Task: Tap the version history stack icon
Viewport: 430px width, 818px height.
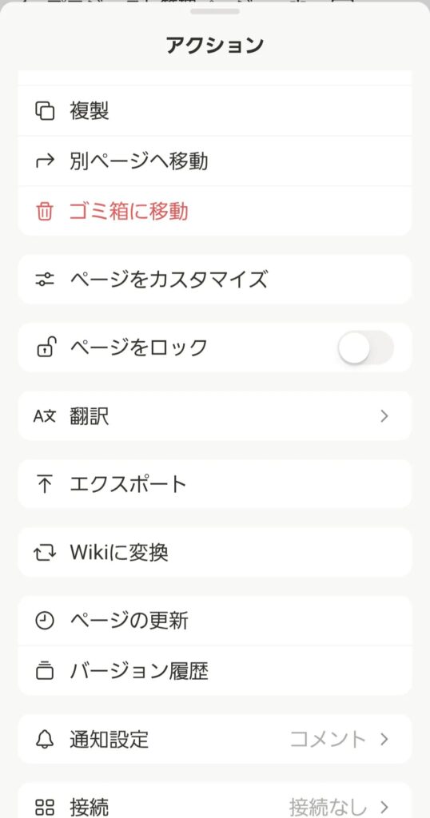Action: tap(45, 670)
